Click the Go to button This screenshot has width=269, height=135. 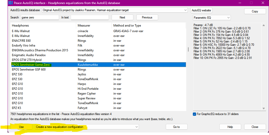[x=177, y=127]
